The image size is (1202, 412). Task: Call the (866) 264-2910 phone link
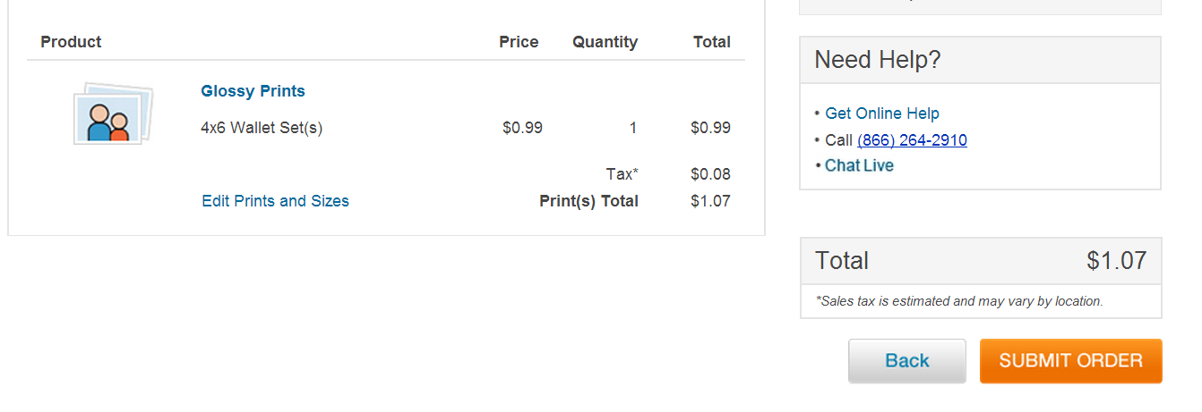coord(912,140)
